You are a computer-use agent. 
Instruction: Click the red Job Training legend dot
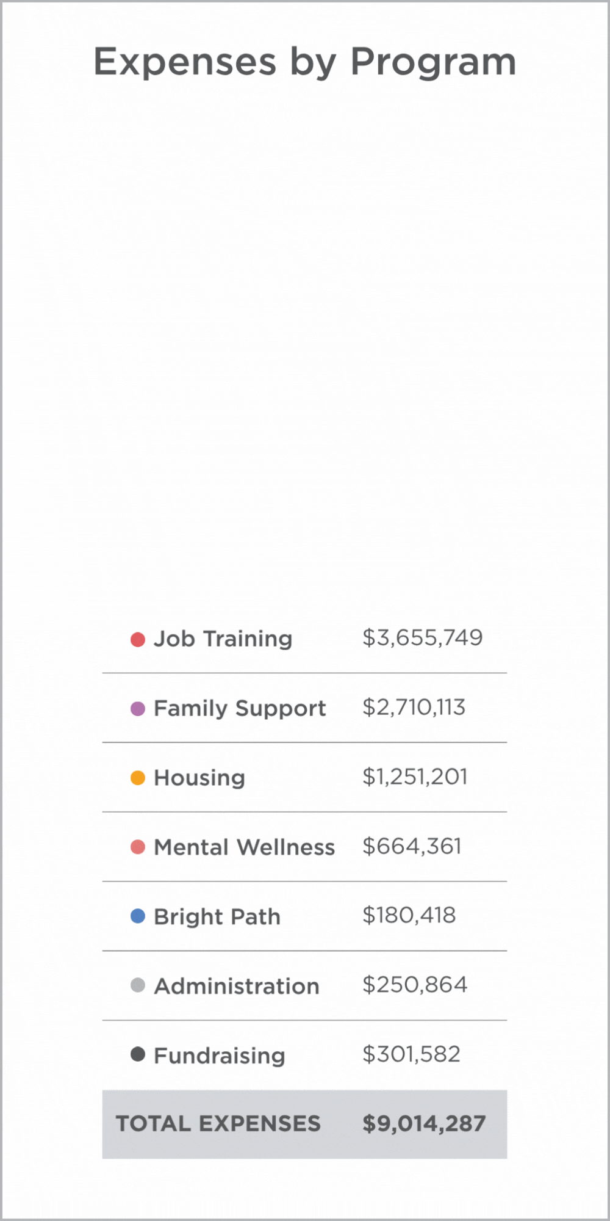(138, 639)
